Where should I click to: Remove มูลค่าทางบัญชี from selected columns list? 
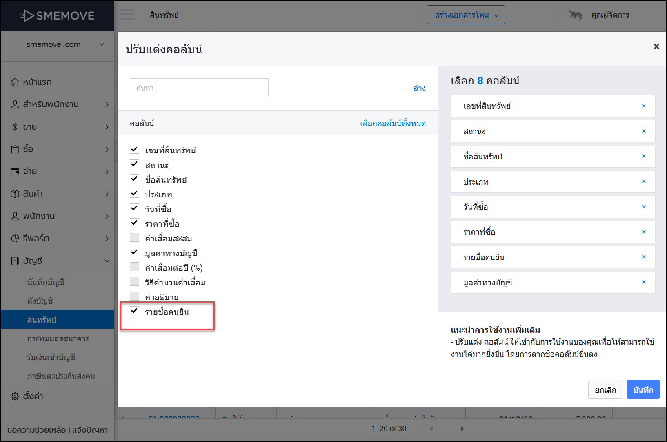pos(643,282)
